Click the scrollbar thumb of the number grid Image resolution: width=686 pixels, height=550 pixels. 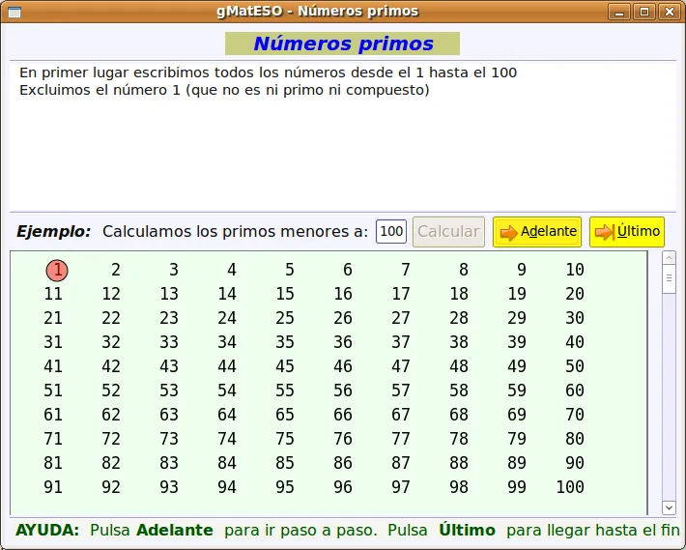click(x=669, y=278)
